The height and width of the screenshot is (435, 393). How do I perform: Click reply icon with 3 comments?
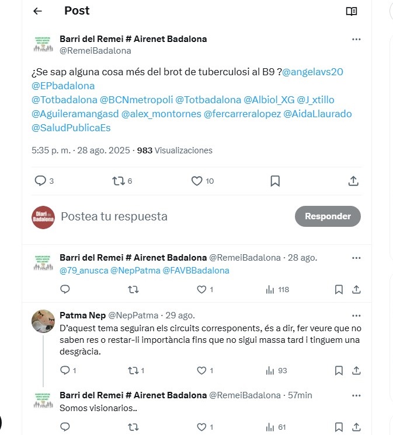[44, 181]
